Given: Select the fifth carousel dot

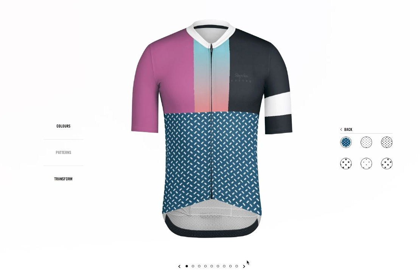Looking at the screenshot, I should coord(212,266).
